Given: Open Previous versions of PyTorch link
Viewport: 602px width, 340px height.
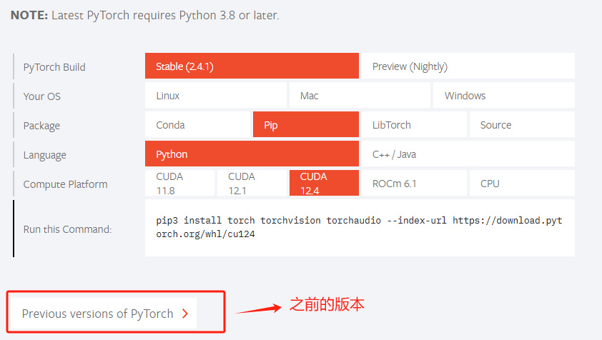Looking at the screenshot, I should point(103,313).
